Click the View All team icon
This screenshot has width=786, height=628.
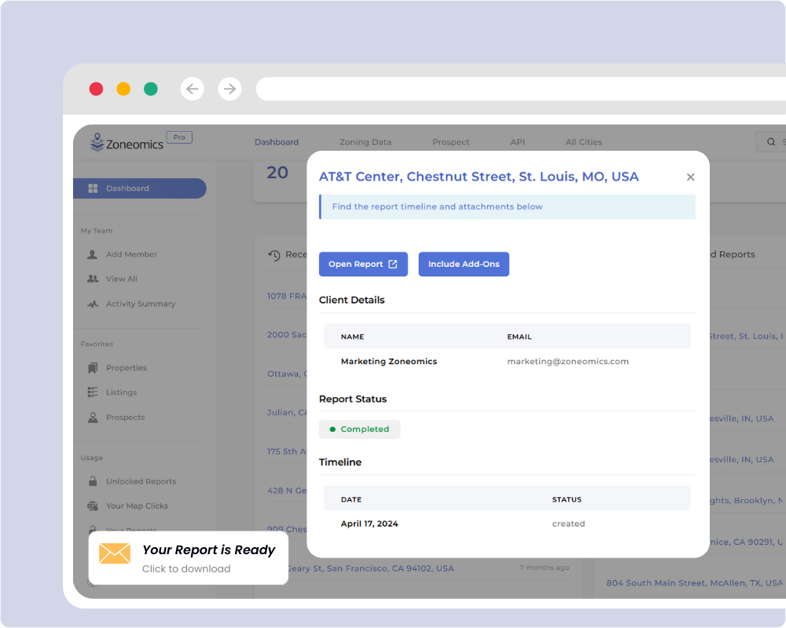point(93,279)
